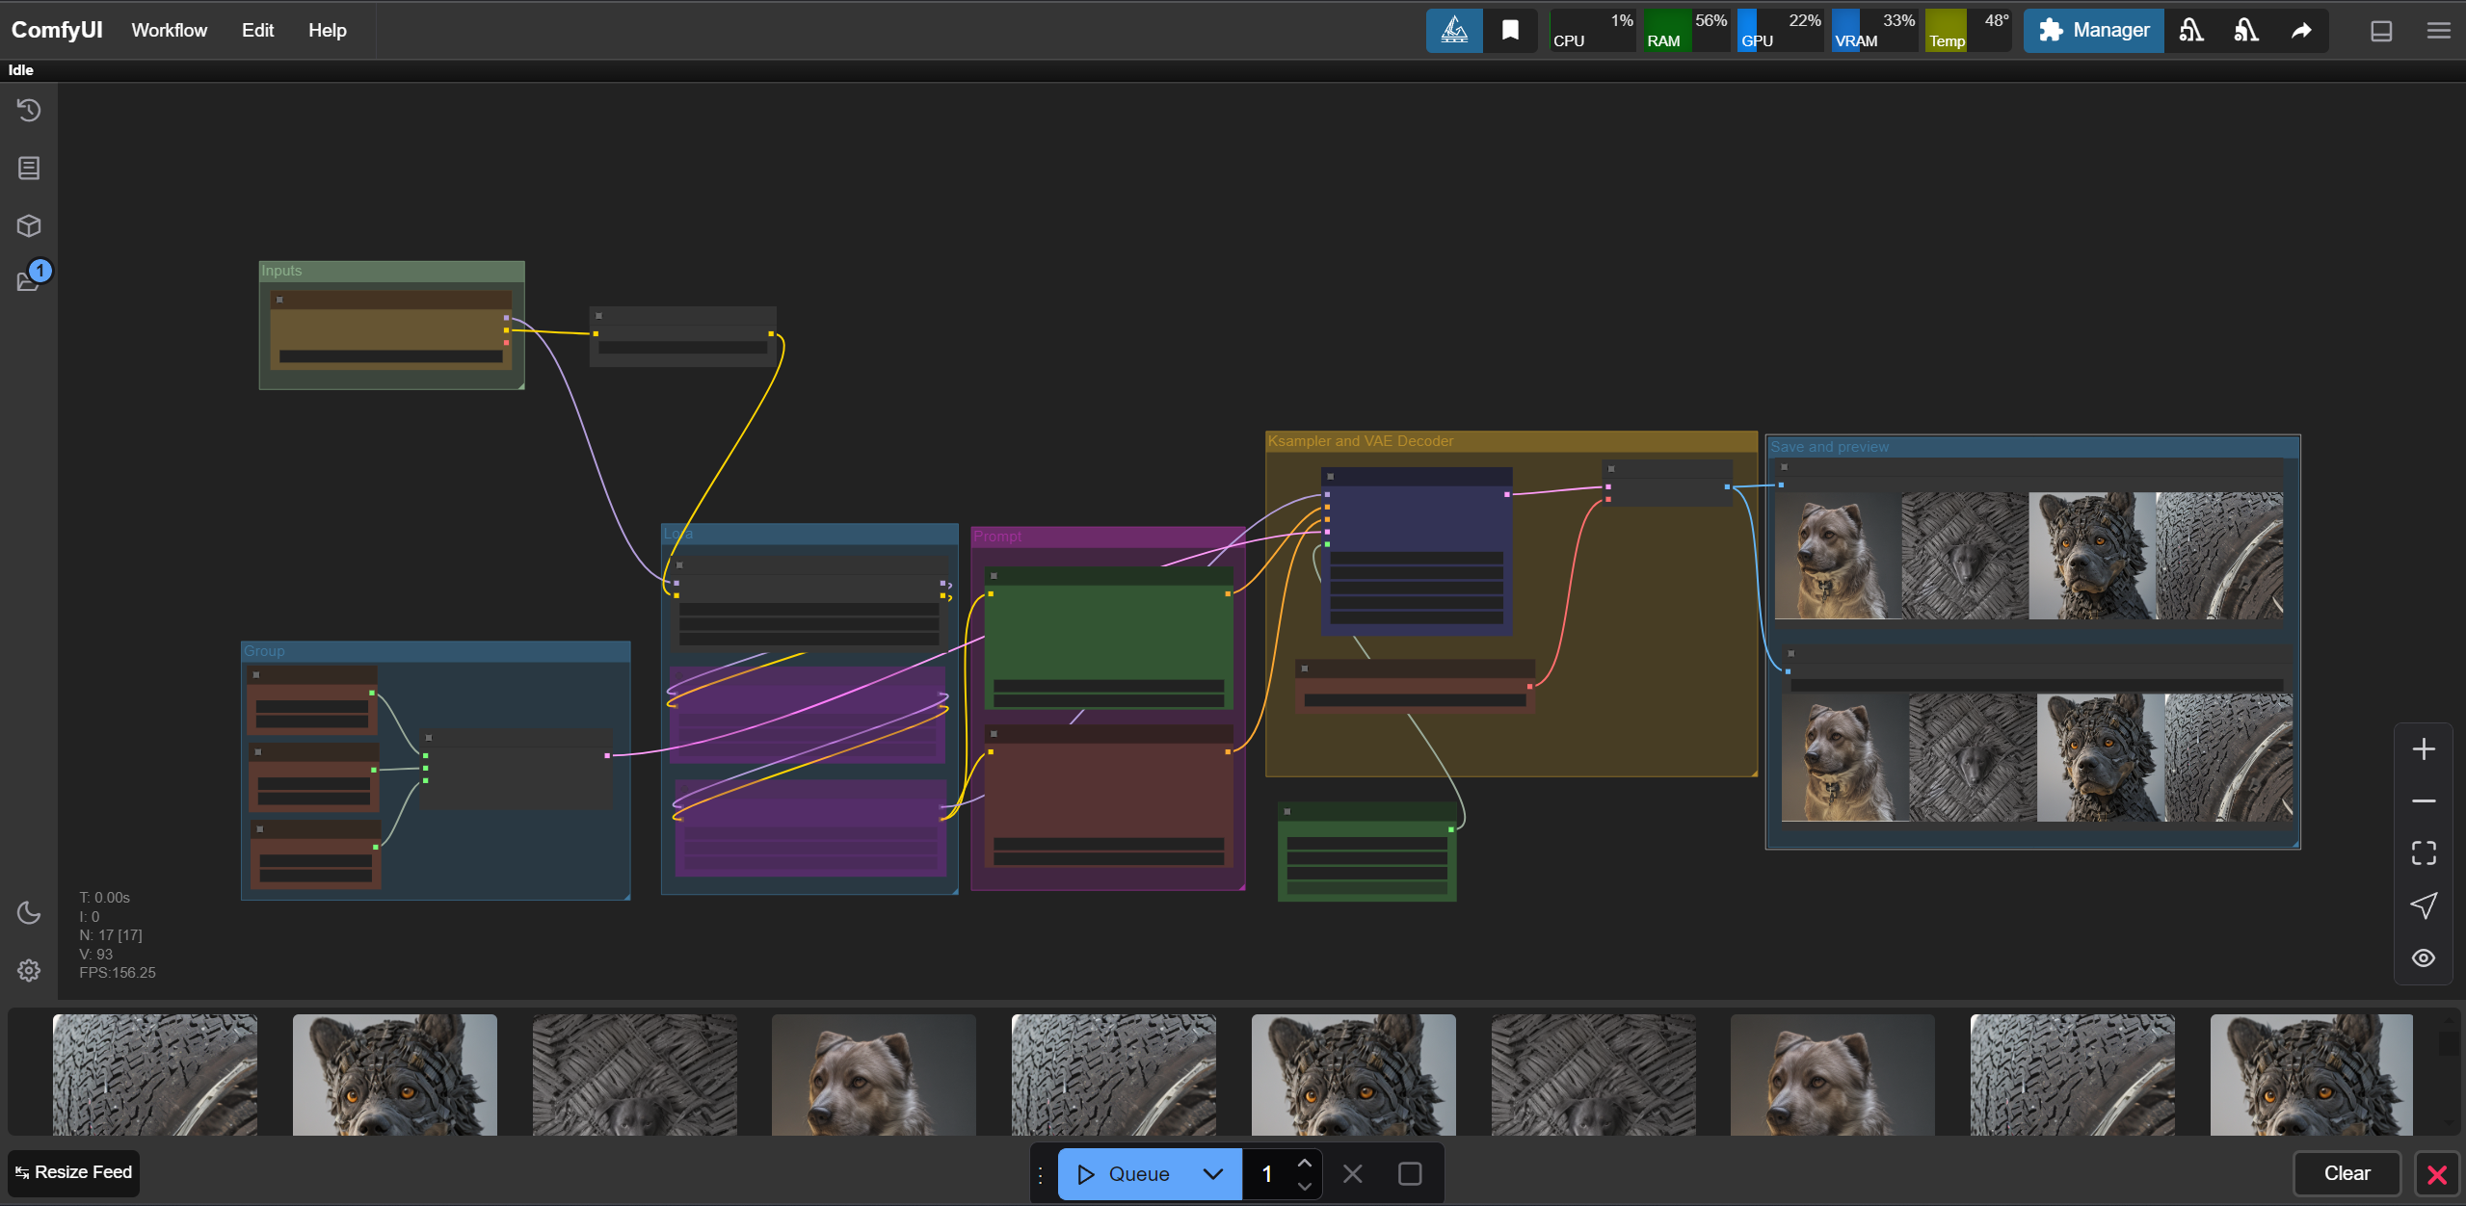The height and width of the screenshot is (1206, 2466).
Task: Increase the batch count stepper
Action: point(1305,1163)
